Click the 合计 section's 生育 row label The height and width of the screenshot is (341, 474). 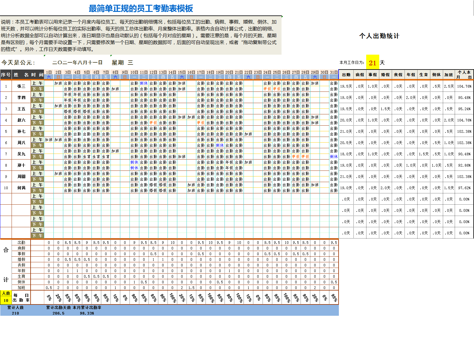tap(21, 276)
